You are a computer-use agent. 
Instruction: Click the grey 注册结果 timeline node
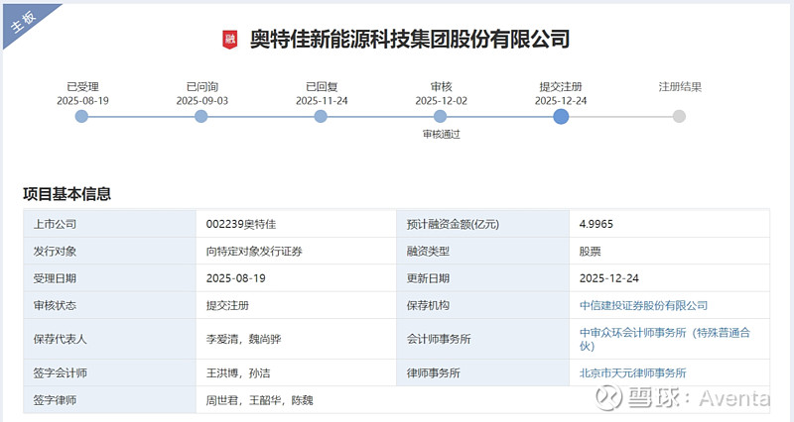pyautogui.click(x=679, y=117)
